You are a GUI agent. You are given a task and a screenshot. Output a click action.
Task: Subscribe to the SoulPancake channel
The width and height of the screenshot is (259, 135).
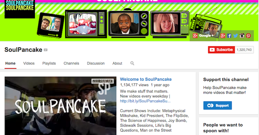[x=221, y=50]
